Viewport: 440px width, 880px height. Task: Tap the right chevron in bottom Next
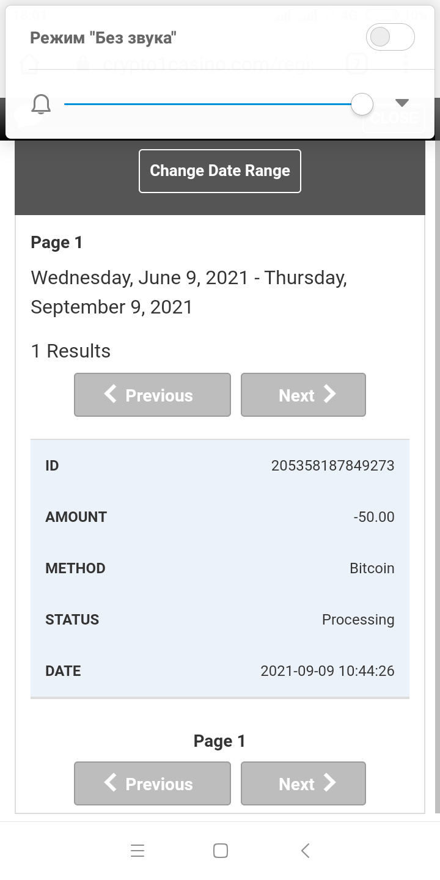pyautogui.click(x=330, y=783)
